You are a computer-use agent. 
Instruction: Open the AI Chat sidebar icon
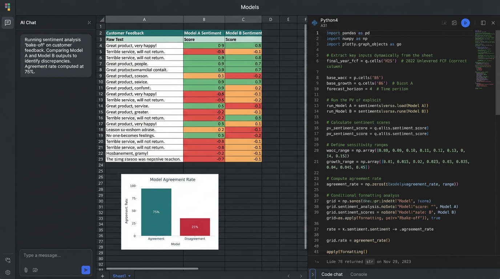(8, 23)
